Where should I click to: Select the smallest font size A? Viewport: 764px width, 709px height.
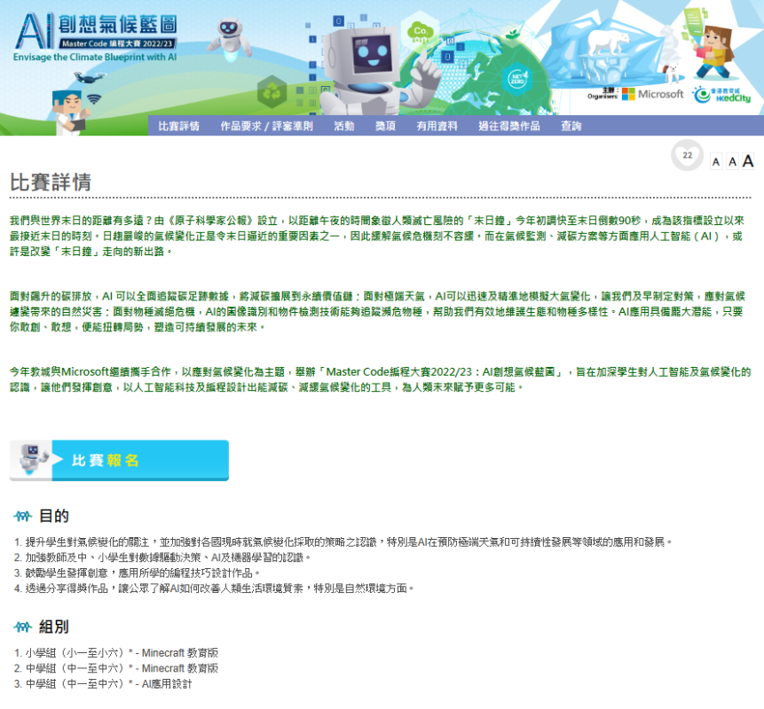coord(715,161)
